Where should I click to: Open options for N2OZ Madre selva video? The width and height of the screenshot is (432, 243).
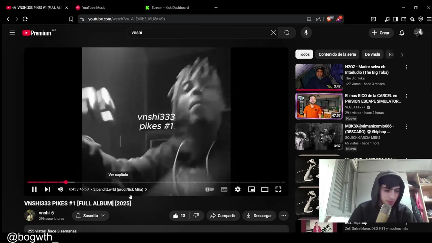407,67
